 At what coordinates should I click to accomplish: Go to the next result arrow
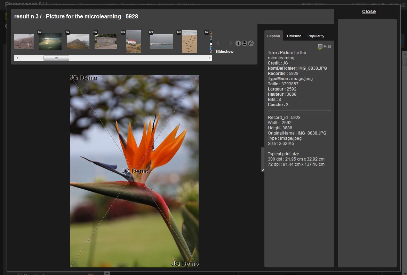tap(230, 43)
